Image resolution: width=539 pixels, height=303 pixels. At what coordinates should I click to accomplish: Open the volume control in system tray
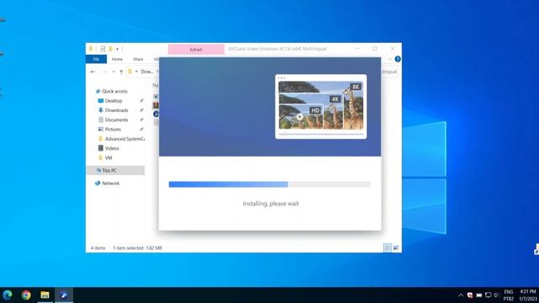496,295
